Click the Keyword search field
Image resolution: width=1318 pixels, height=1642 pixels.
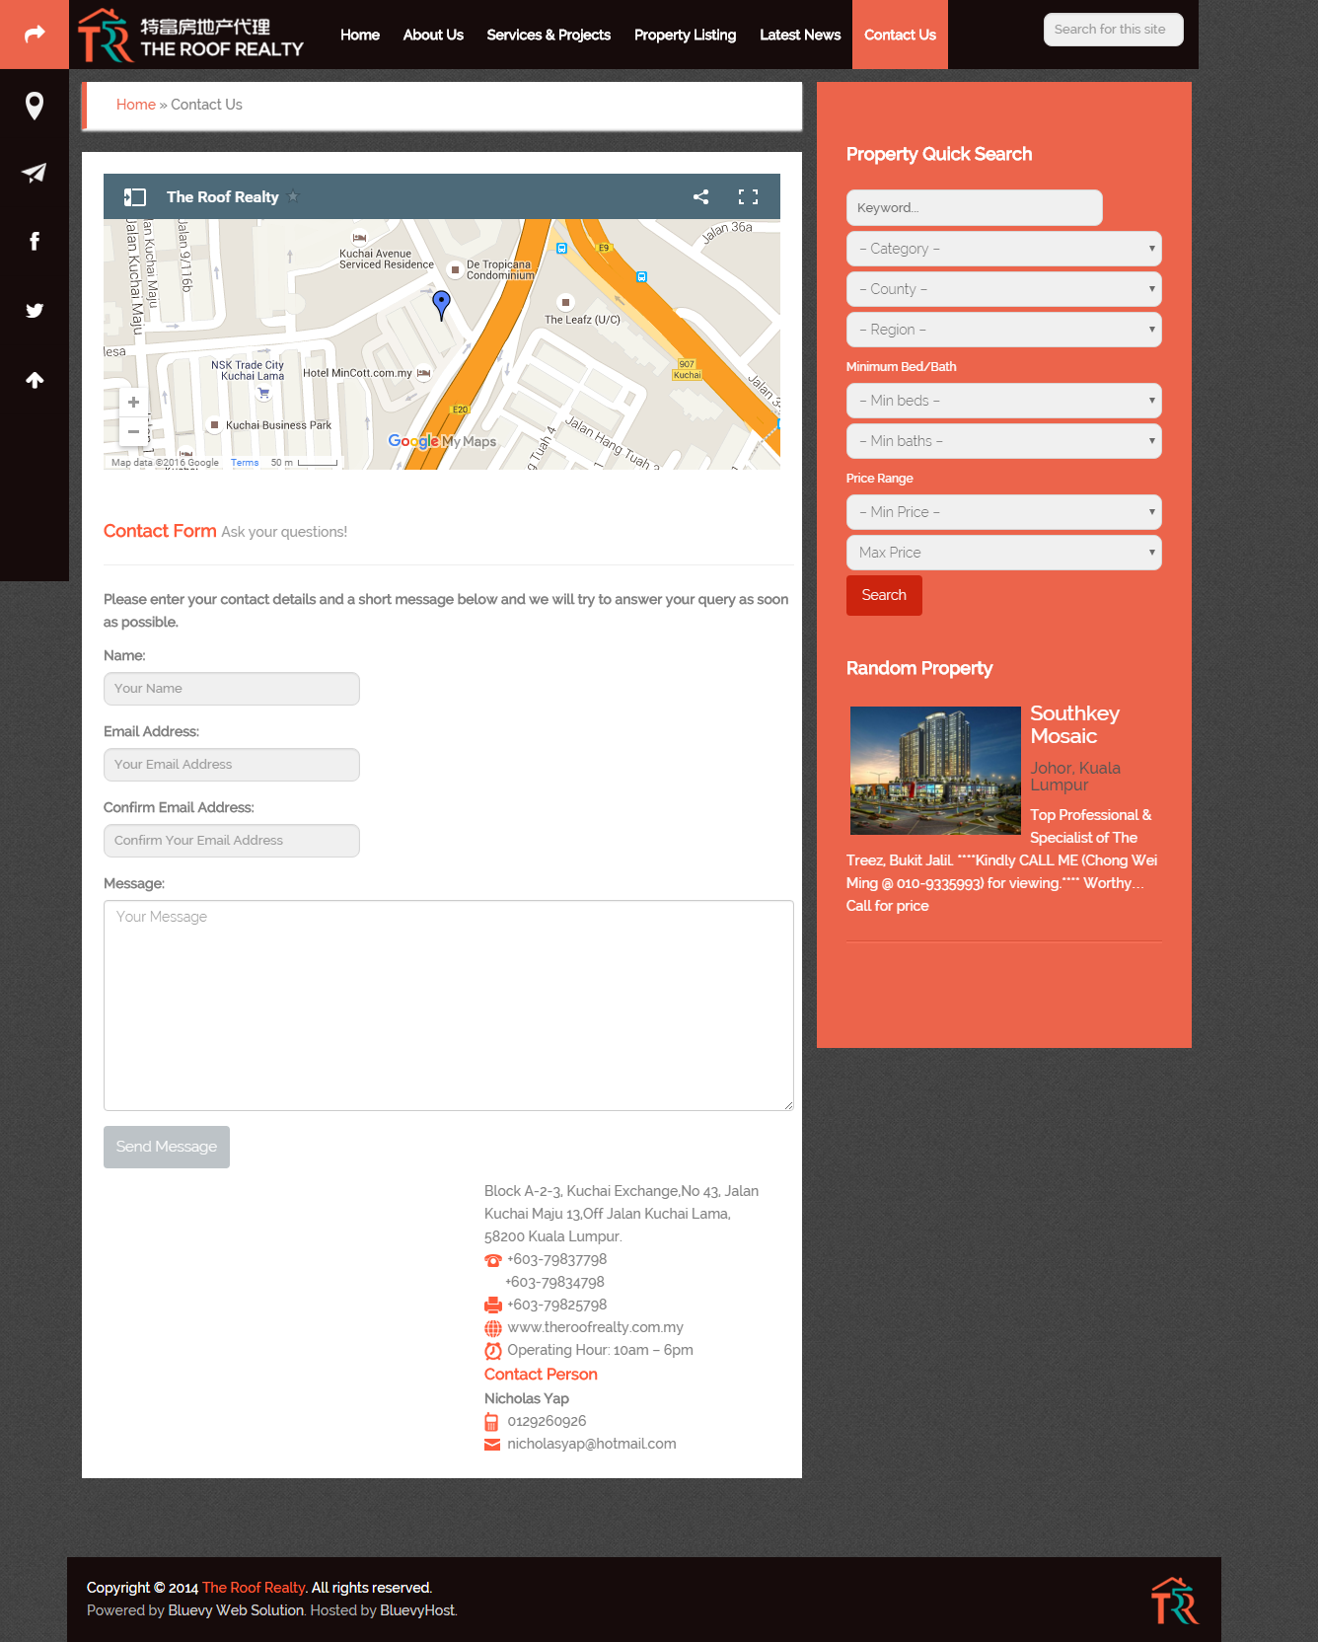click(x=975, y=208)
